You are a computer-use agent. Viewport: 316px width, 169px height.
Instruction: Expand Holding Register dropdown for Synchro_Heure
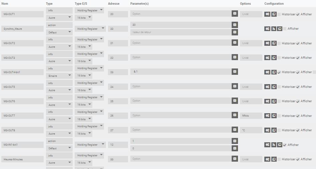(90, 29)
